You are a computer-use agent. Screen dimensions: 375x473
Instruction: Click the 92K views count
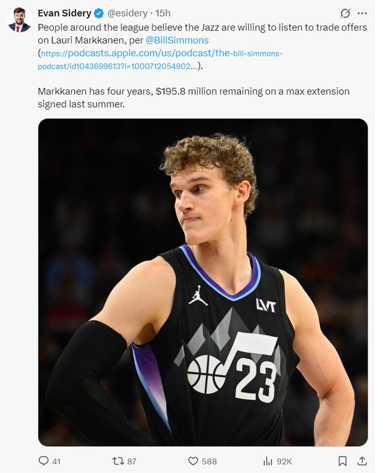tap(284, 461)
